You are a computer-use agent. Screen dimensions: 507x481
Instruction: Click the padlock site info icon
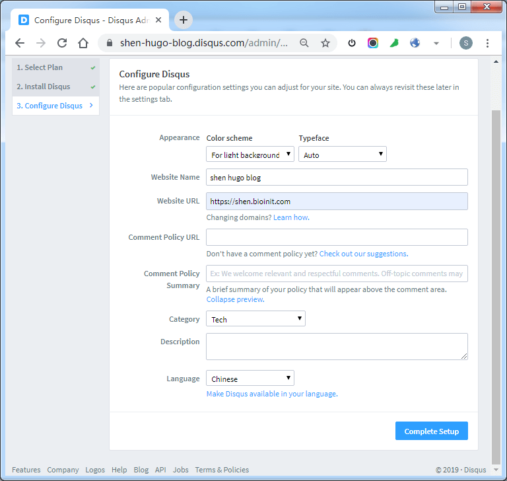coord(110,43)
